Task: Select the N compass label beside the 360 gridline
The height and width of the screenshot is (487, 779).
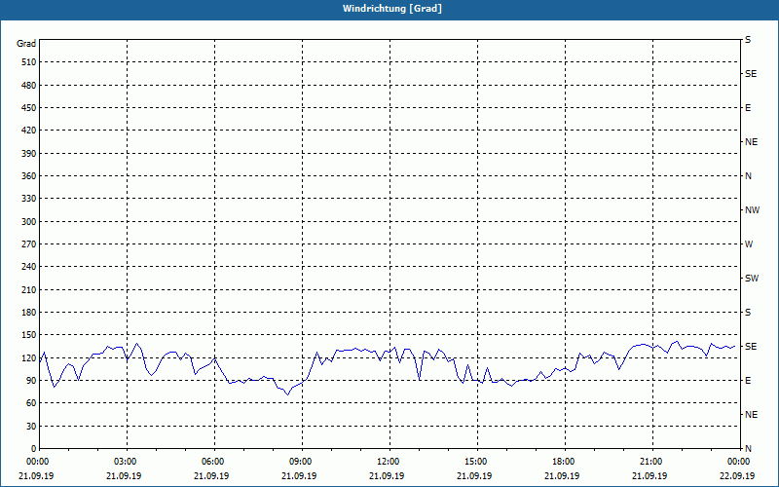Action: click(x=748, y=176)
